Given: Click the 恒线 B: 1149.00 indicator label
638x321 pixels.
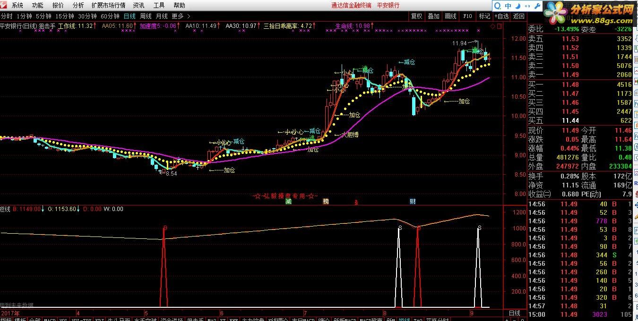Looking at the screenshot, I should [x=20, y=209].
